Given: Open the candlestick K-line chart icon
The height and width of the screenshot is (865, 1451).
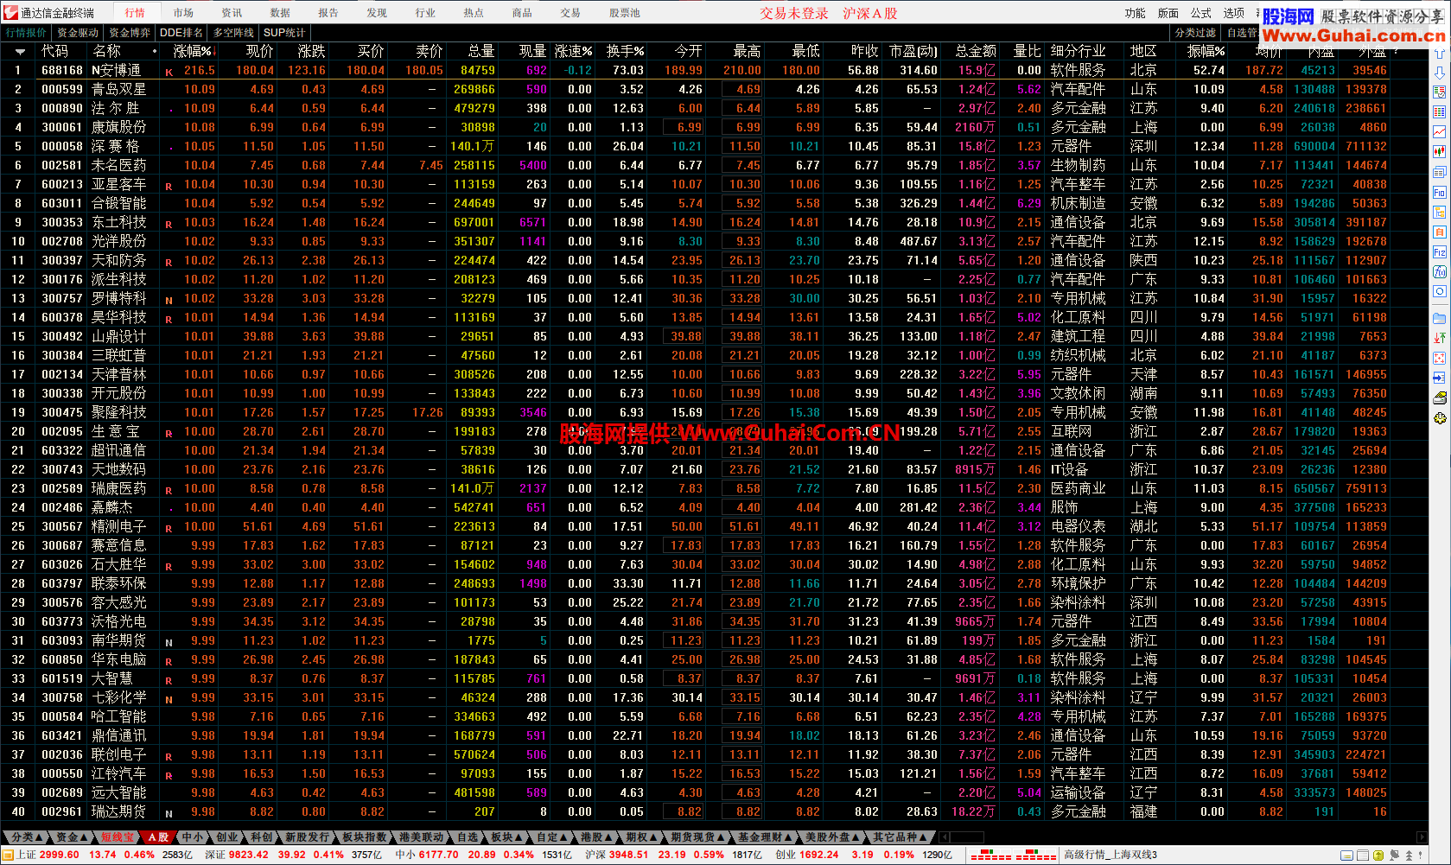Looking at the screenshot, I should (1439, 152).
